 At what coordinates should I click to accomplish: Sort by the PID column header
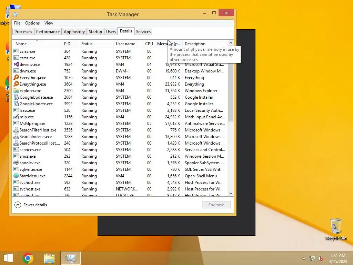tap(70, 44)
